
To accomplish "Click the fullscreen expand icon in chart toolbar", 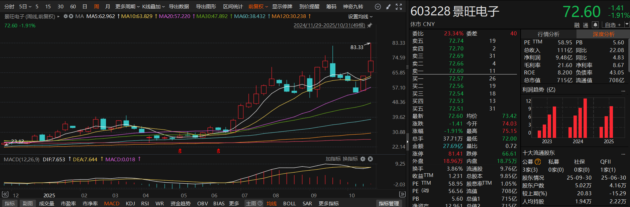I will coord(399,7).
